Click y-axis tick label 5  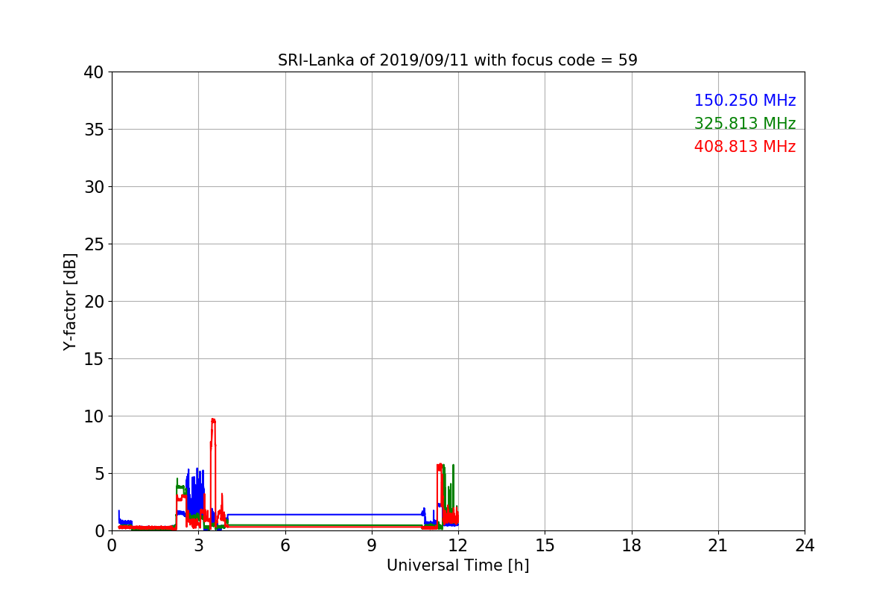point(99,474)
